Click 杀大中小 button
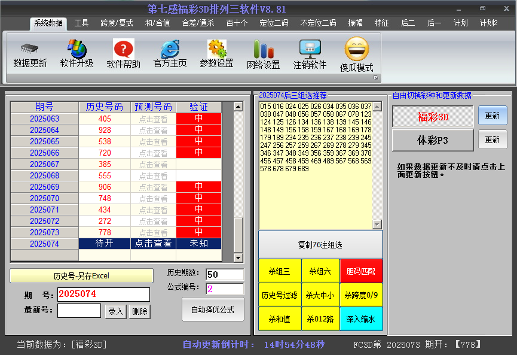The image size is (517, 355). 320,295
